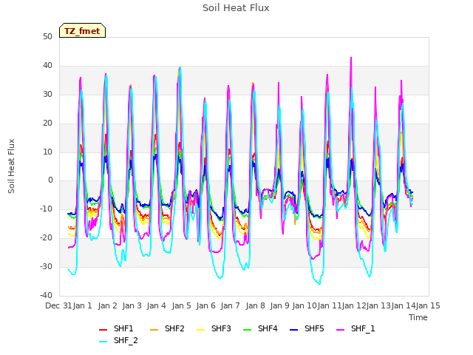Click the Jan 2 x-axis label

[x=107, y=305]
